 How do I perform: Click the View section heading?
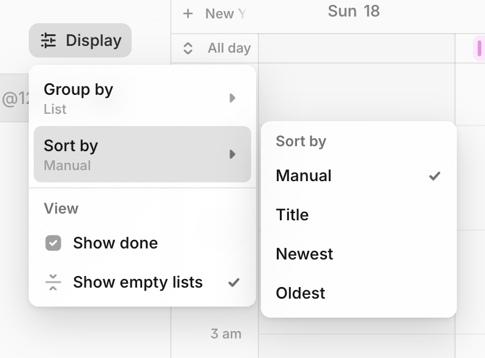[x=61, y=208]
